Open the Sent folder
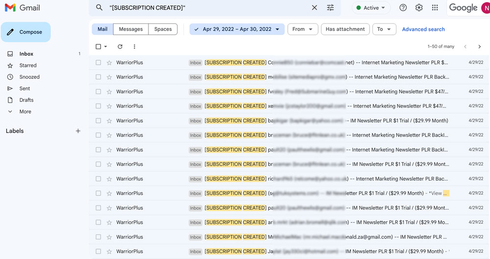 coord(24,89)
